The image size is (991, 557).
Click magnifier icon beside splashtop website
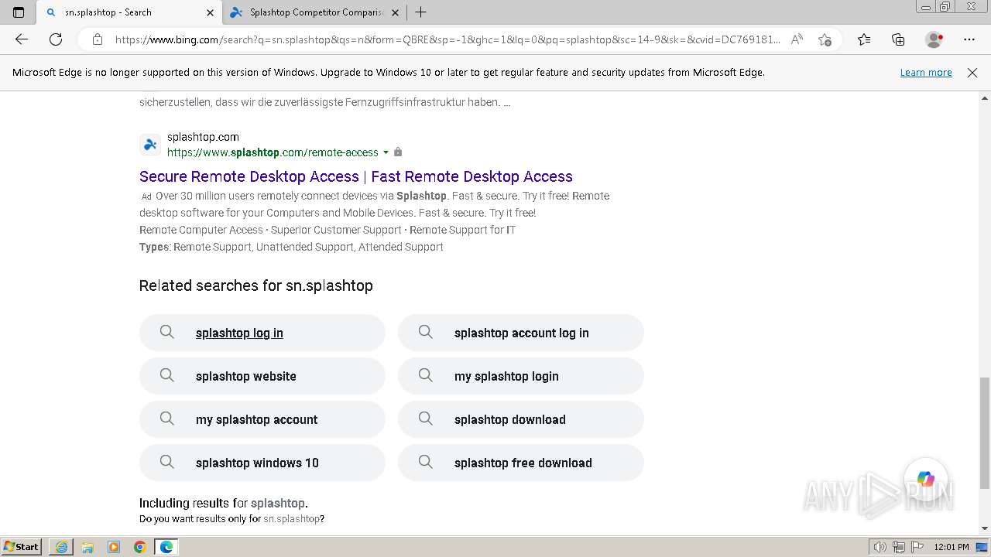point(166,375)
